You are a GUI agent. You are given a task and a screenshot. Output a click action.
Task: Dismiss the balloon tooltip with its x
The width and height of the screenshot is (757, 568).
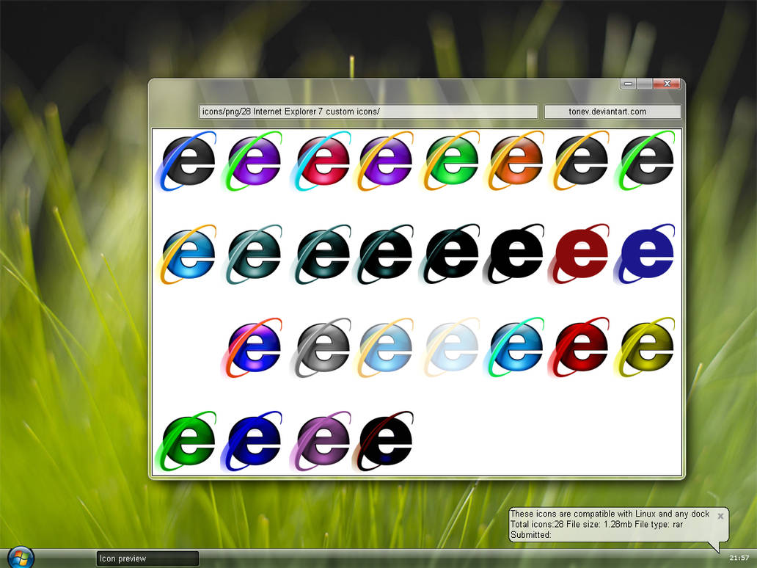(720, 516)
